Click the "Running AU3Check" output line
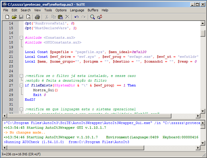Viewport: 207px width, 158px height. coord(66,142)
